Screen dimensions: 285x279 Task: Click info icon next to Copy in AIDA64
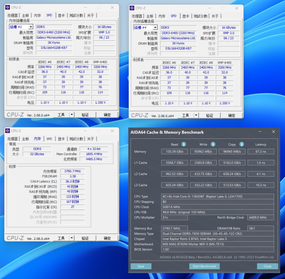click(x=242, y=144)
